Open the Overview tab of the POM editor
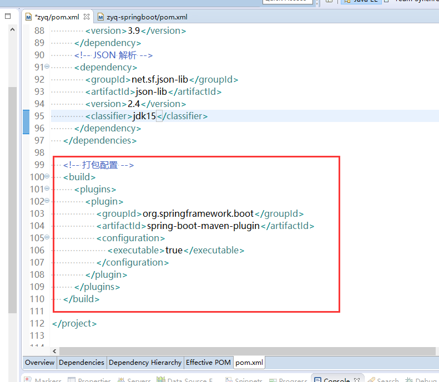The height and width of the screenshot is (382, 439). 39,363
